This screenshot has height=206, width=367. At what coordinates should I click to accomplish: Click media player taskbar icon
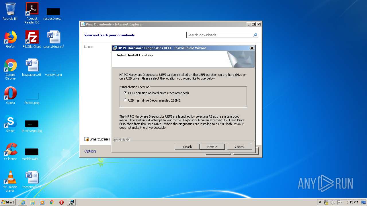(42, 202)
